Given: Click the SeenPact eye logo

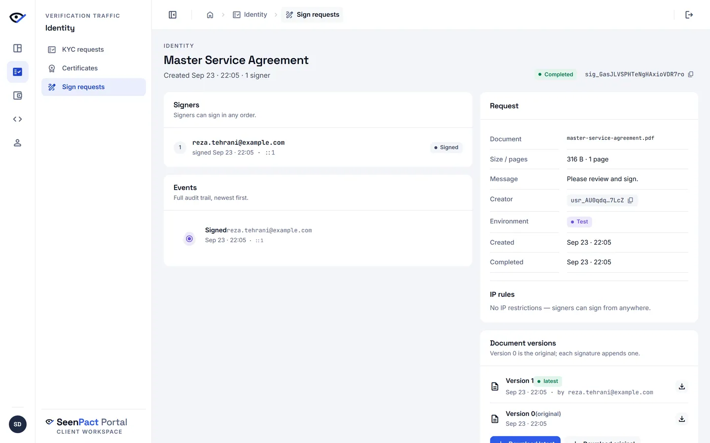Looking at the screenshot, I should [17, 18].
